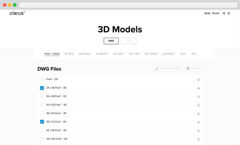Switch to the be! Shield tab
The height and width of the screenshot is (145, 240).
[x=85, y=54]
